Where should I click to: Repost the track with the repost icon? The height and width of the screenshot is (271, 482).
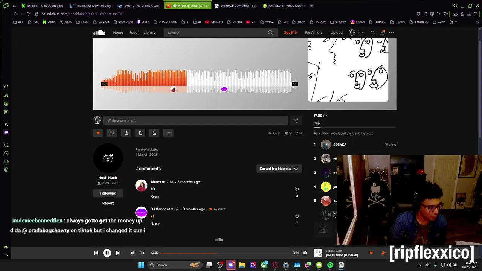click(112, 133)
